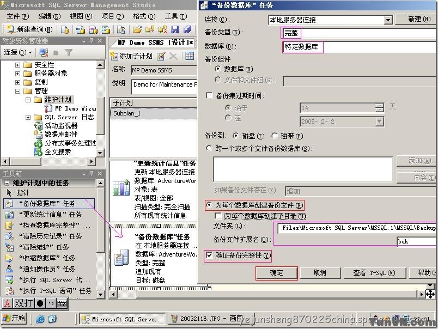
Task: Open the 工具 menu
Action: tap(176, 16)
